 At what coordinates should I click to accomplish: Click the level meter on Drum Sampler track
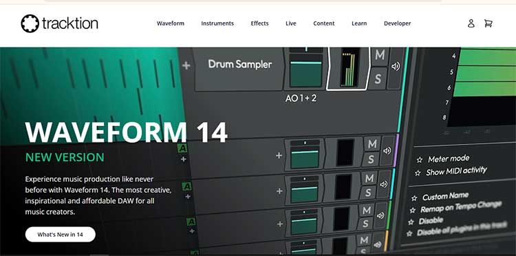click(x=349, y=68)
